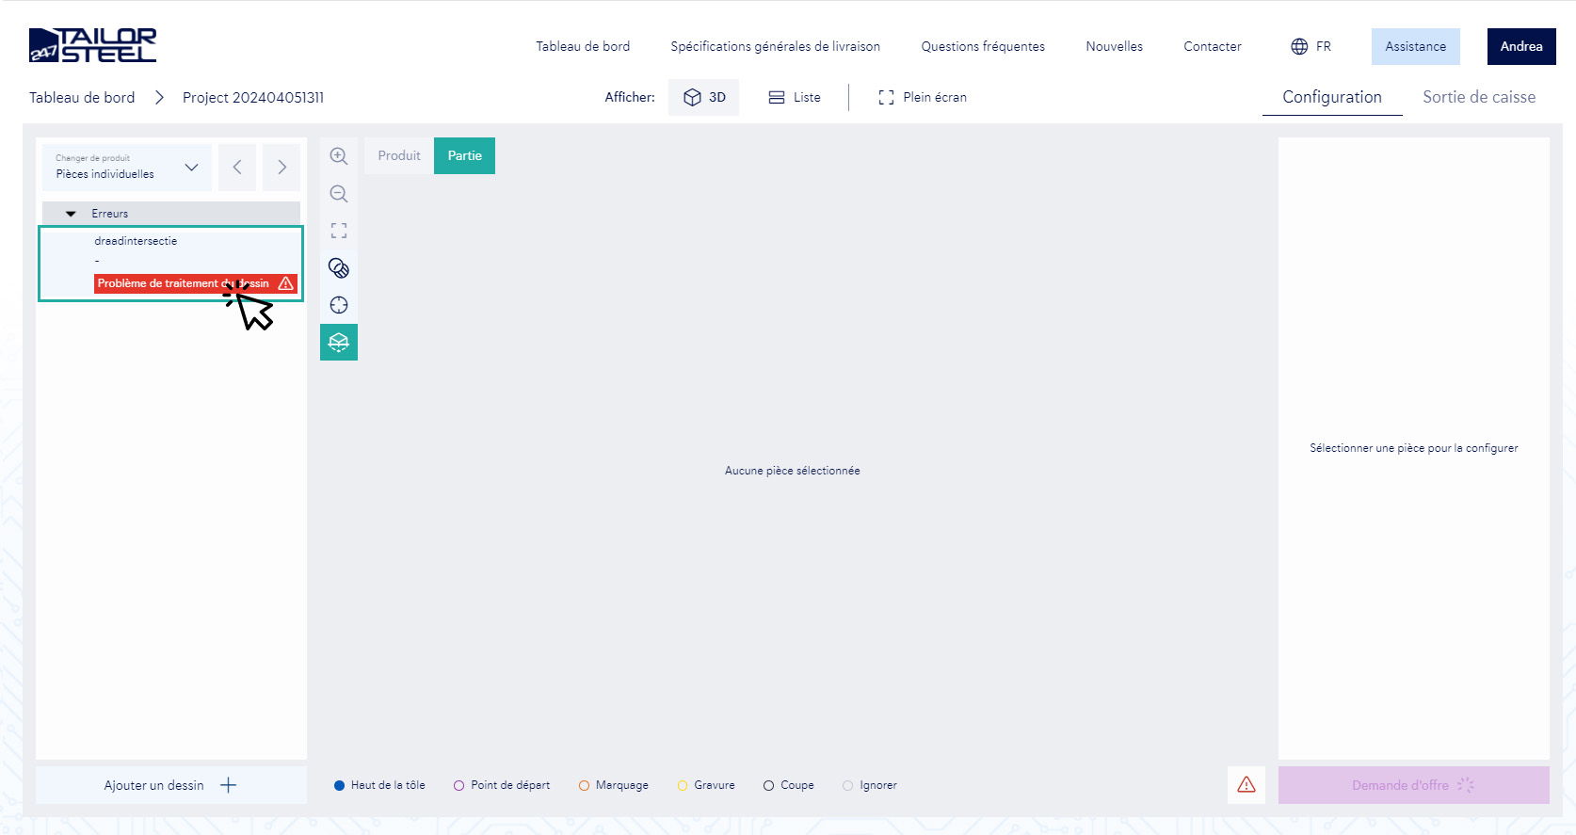The image size is (1576, 835).
Task: Select the draadintersectie error item
Action: coord(136,242)
